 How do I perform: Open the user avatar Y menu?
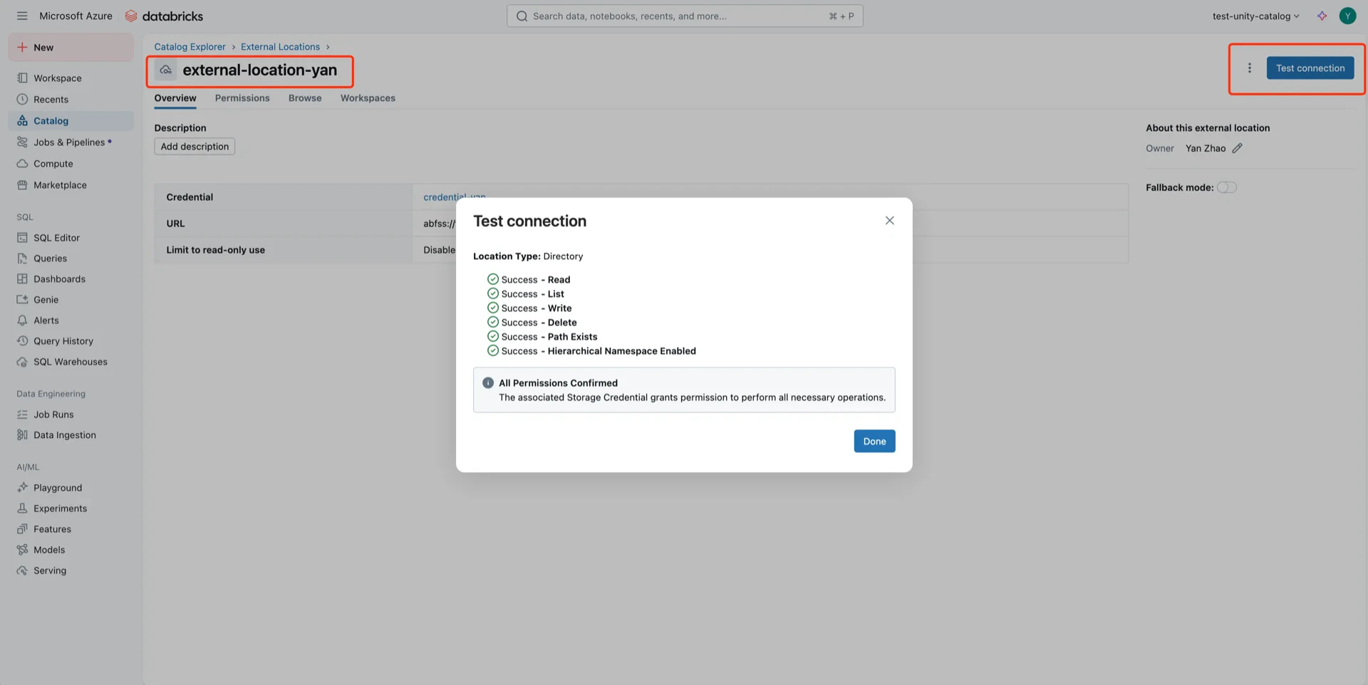(x=1347, y=16)
